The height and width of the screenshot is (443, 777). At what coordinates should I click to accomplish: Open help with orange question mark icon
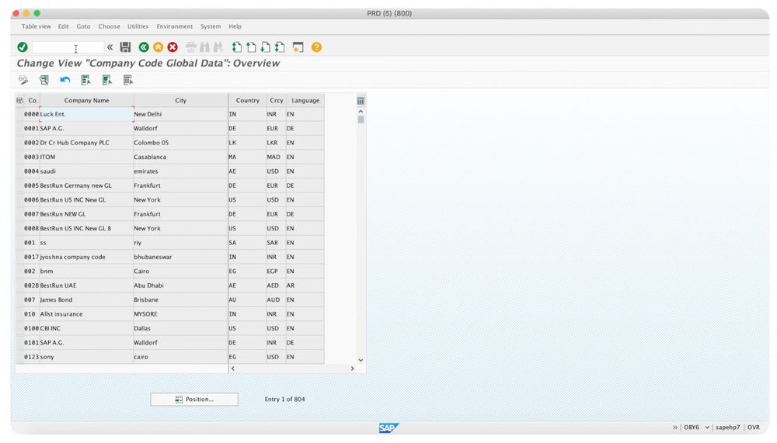316,47
